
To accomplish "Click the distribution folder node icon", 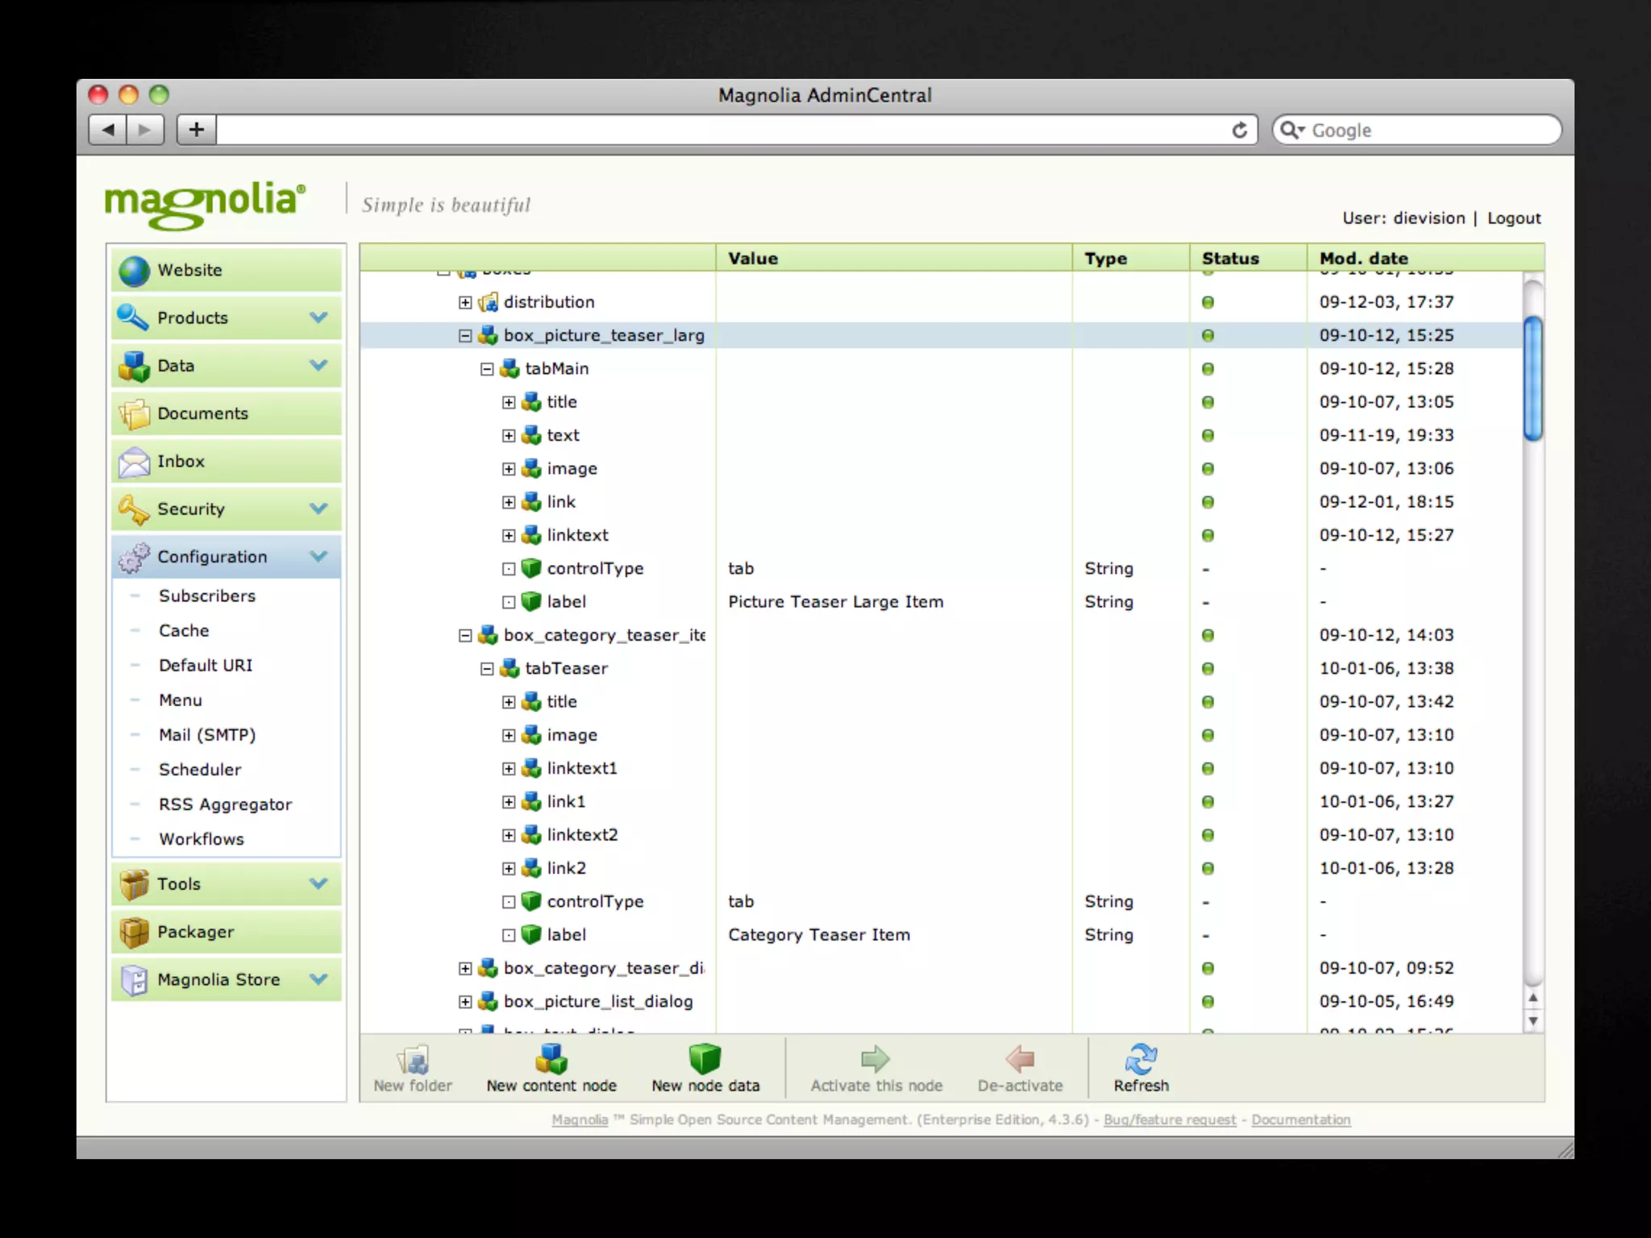I will [488, 302].
